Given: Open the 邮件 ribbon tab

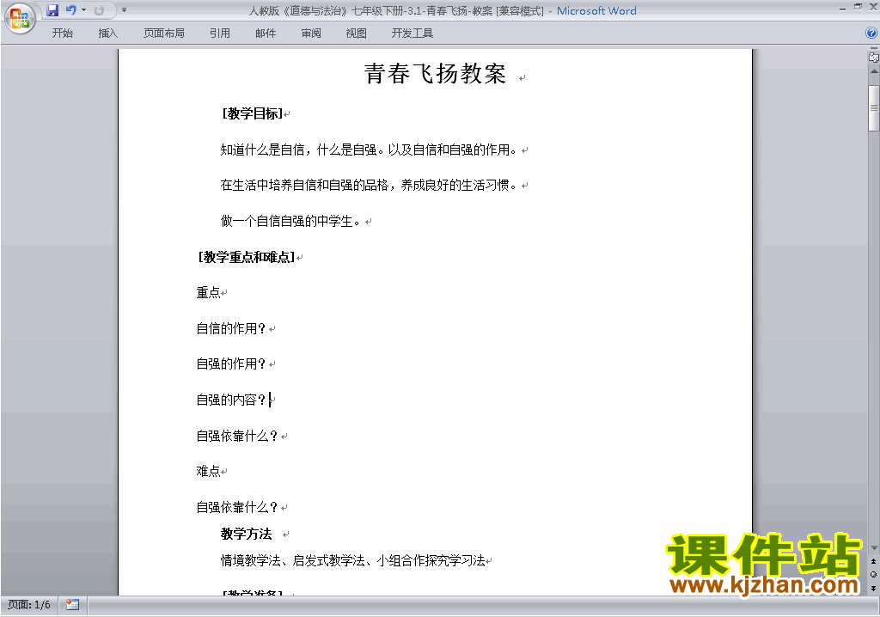Looking at the screenshot, I should (x=266, y=34).
